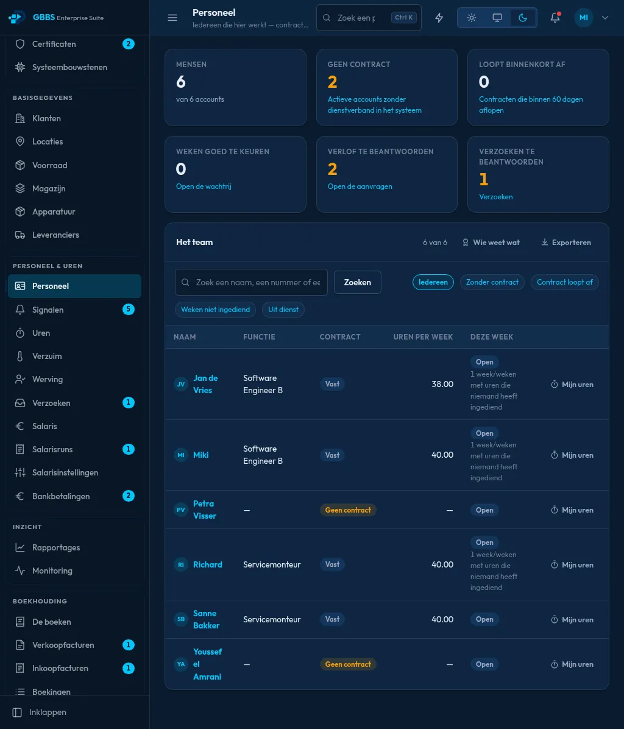
Task: Click Exporteren download button
Action: pyautogui.click(x=566, y=243)
